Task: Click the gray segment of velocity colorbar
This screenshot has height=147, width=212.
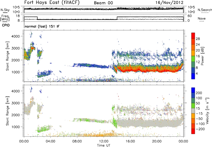Action: coord(193,111)
